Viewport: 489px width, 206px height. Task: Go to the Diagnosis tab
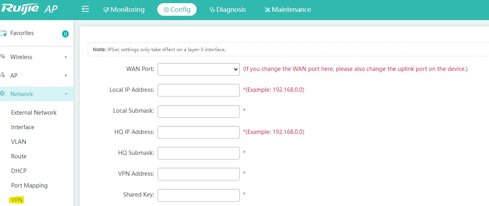click(x=228, y=9)
